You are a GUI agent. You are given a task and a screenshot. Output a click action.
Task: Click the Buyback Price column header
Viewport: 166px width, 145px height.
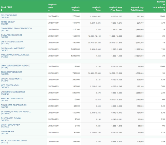click(97, 9)
